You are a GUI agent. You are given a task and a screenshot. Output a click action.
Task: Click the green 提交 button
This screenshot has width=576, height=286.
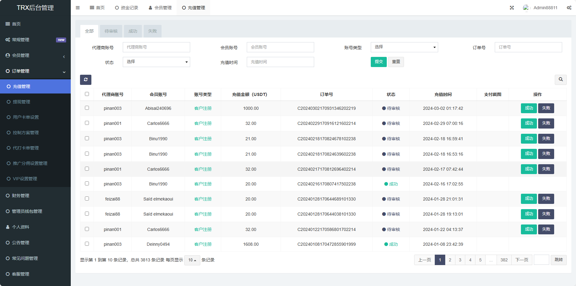point(379,62)
